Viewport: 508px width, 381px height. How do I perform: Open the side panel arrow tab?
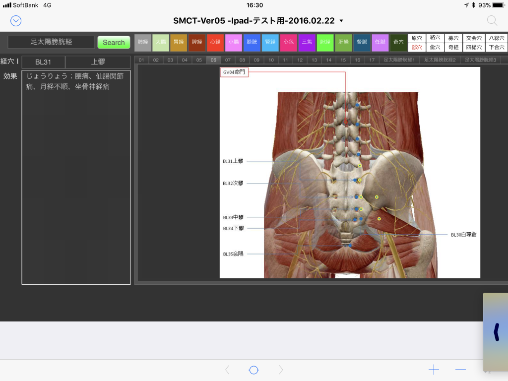(496, 332)
